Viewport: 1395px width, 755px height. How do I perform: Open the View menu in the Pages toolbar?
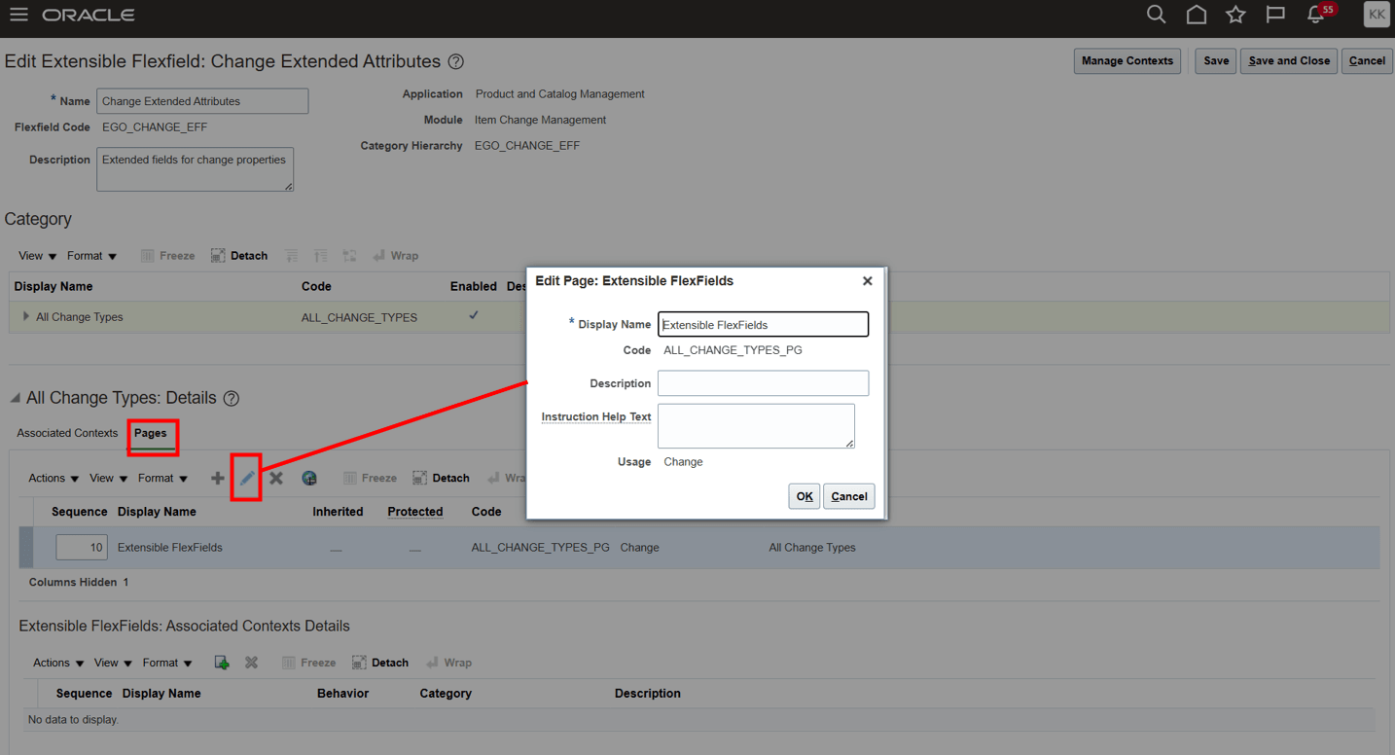(109, 478)
